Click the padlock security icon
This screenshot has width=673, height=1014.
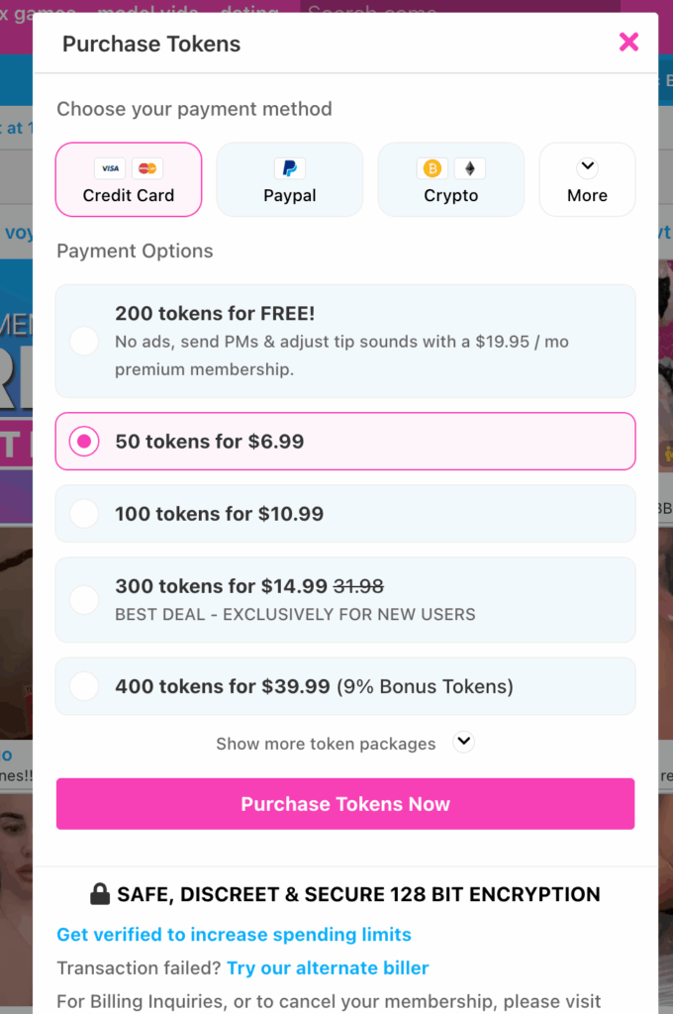click(100, 895)
